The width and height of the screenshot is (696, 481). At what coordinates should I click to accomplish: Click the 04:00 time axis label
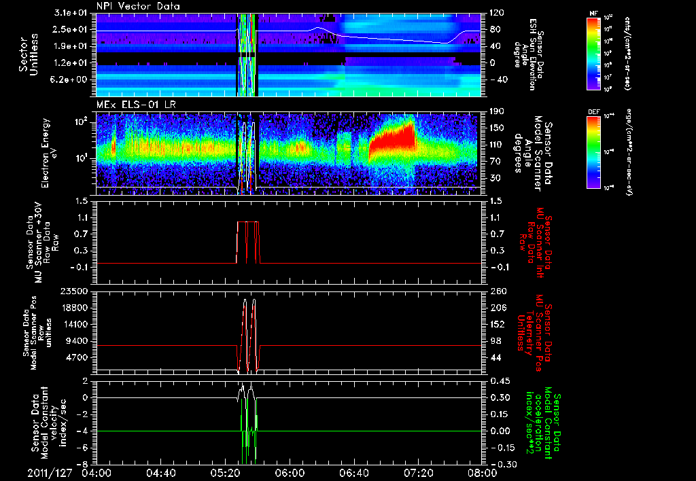coord(97,473)
